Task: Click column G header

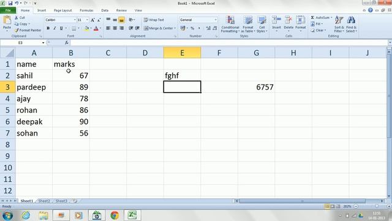Action: pyautogui.click(x=256, y=53)
